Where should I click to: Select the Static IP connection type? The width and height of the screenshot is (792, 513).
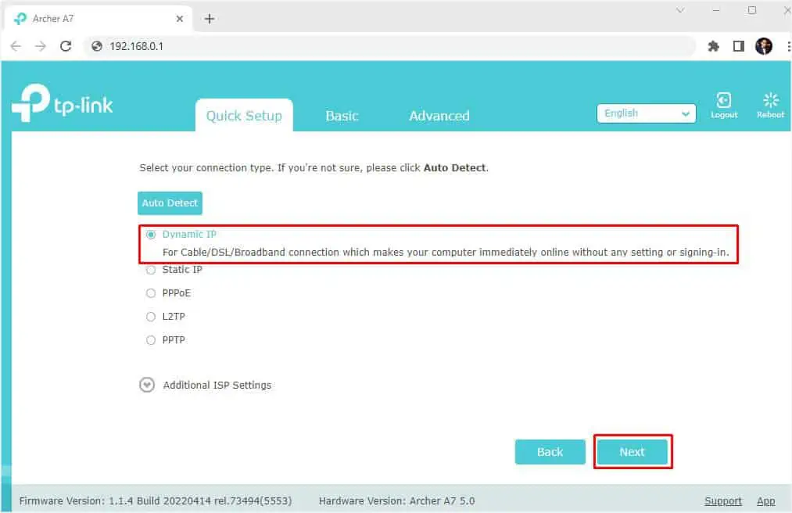(150, 270)
